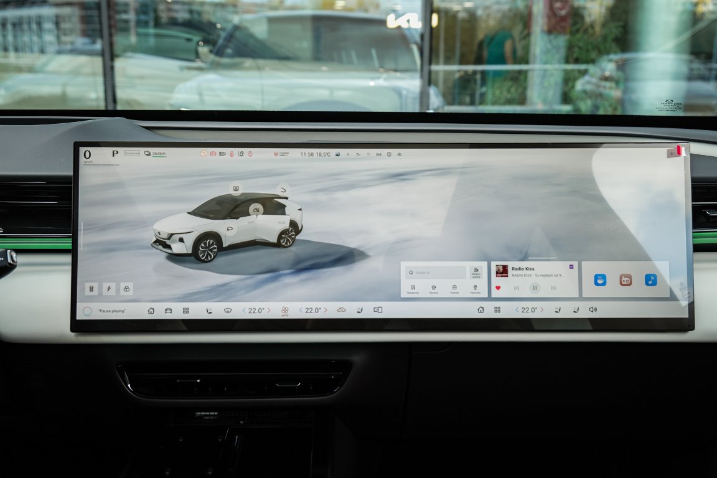Toggle windshield defrost icon
This screenshot has width=717, height=478.
coord(228,311)
